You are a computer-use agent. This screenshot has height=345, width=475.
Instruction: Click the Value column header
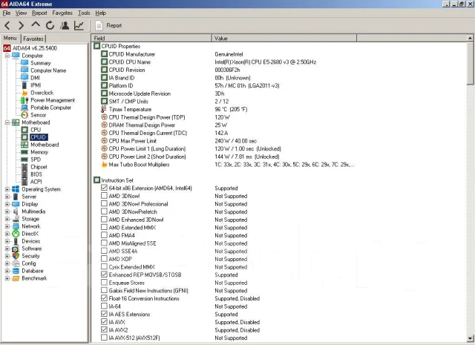[284, 38]
